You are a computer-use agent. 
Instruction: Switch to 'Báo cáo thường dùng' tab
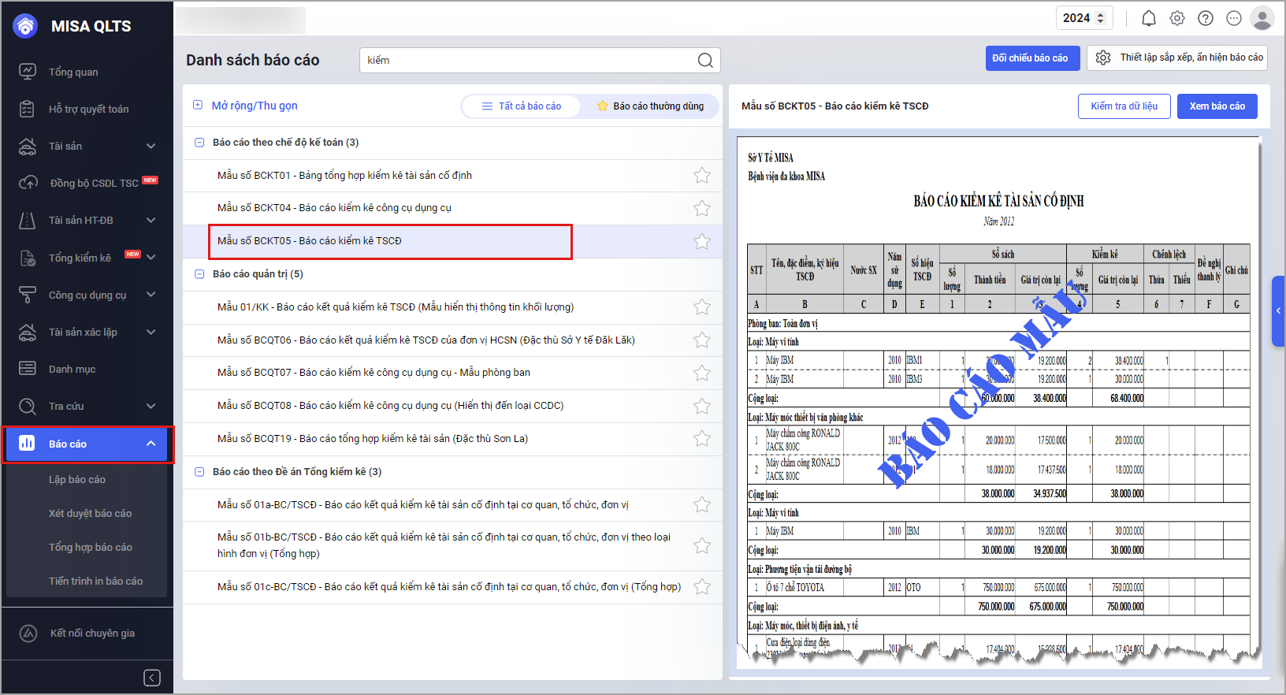(650, 106)
